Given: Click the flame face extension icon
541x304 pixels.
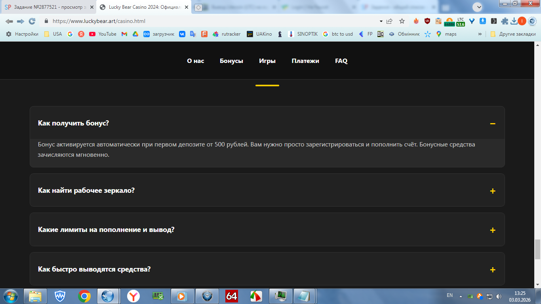Looking at the screenshot, I should coord(416,21).
